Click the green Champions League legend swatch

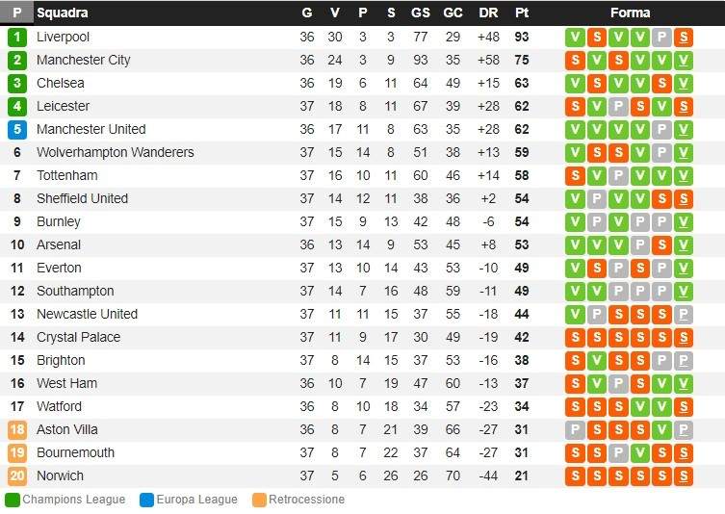point(13,500)
